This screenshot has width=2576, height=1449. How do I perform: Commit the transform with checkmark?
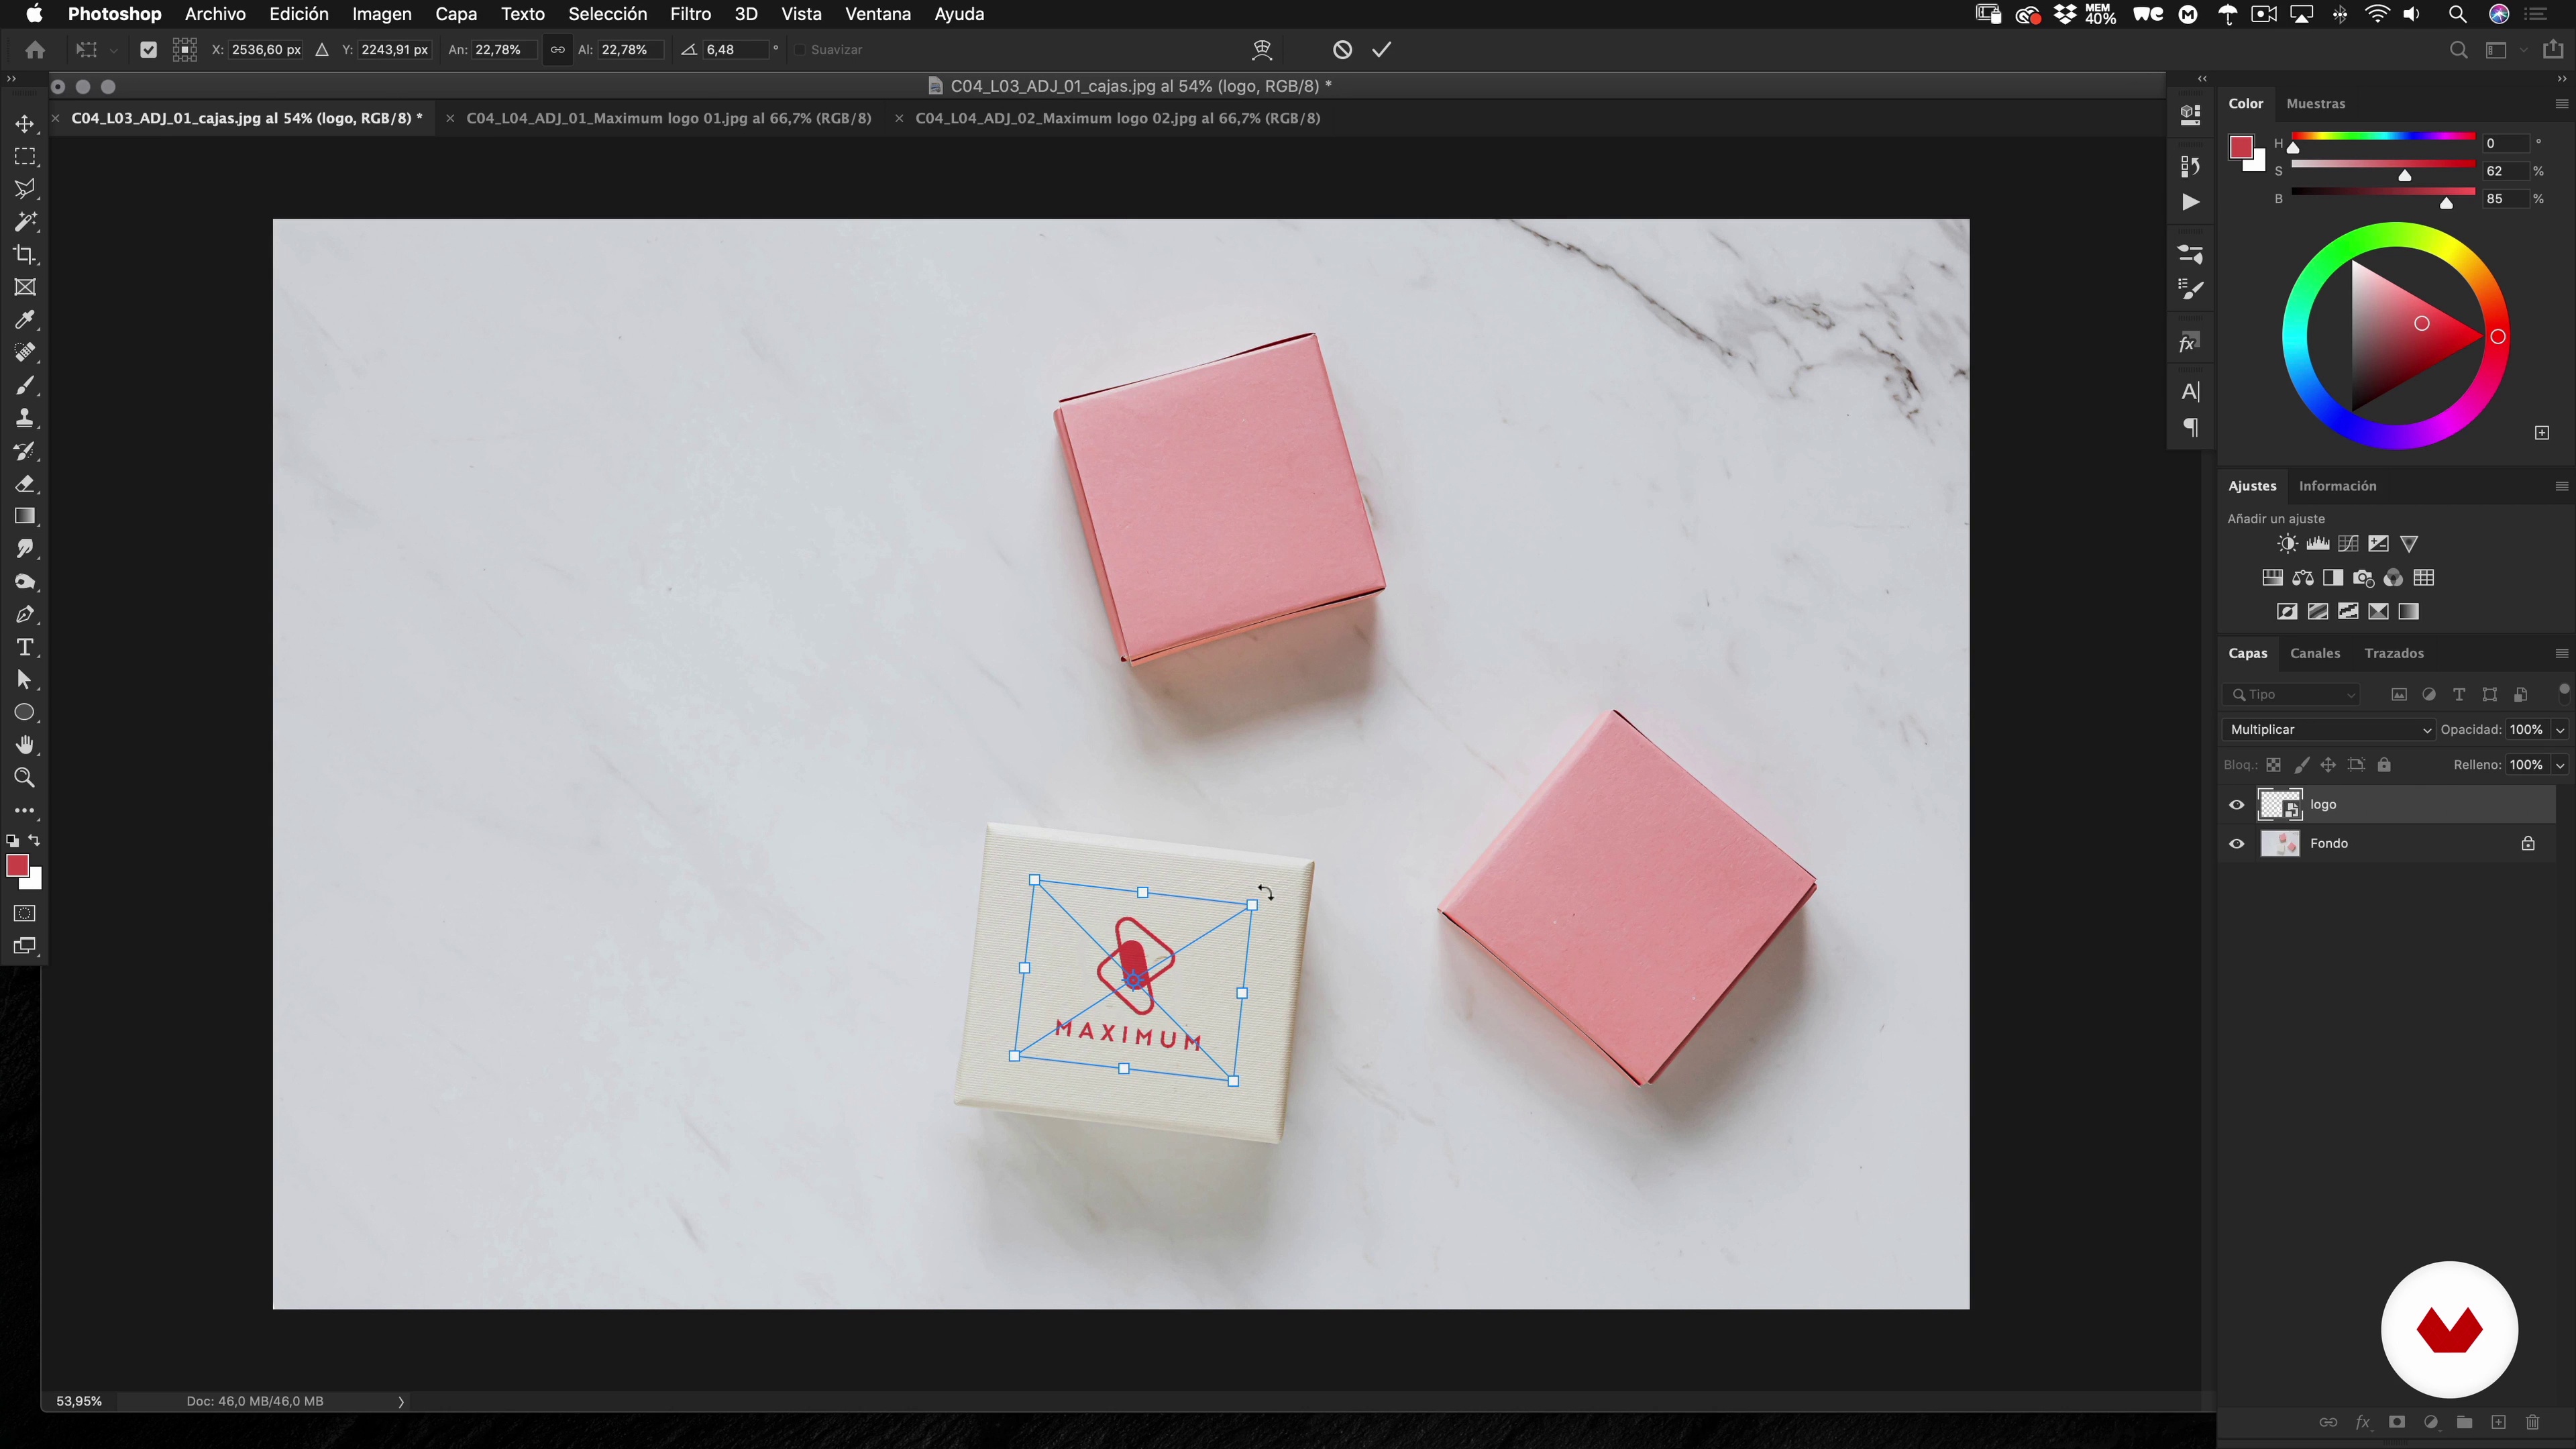(x=1382, y=50)
